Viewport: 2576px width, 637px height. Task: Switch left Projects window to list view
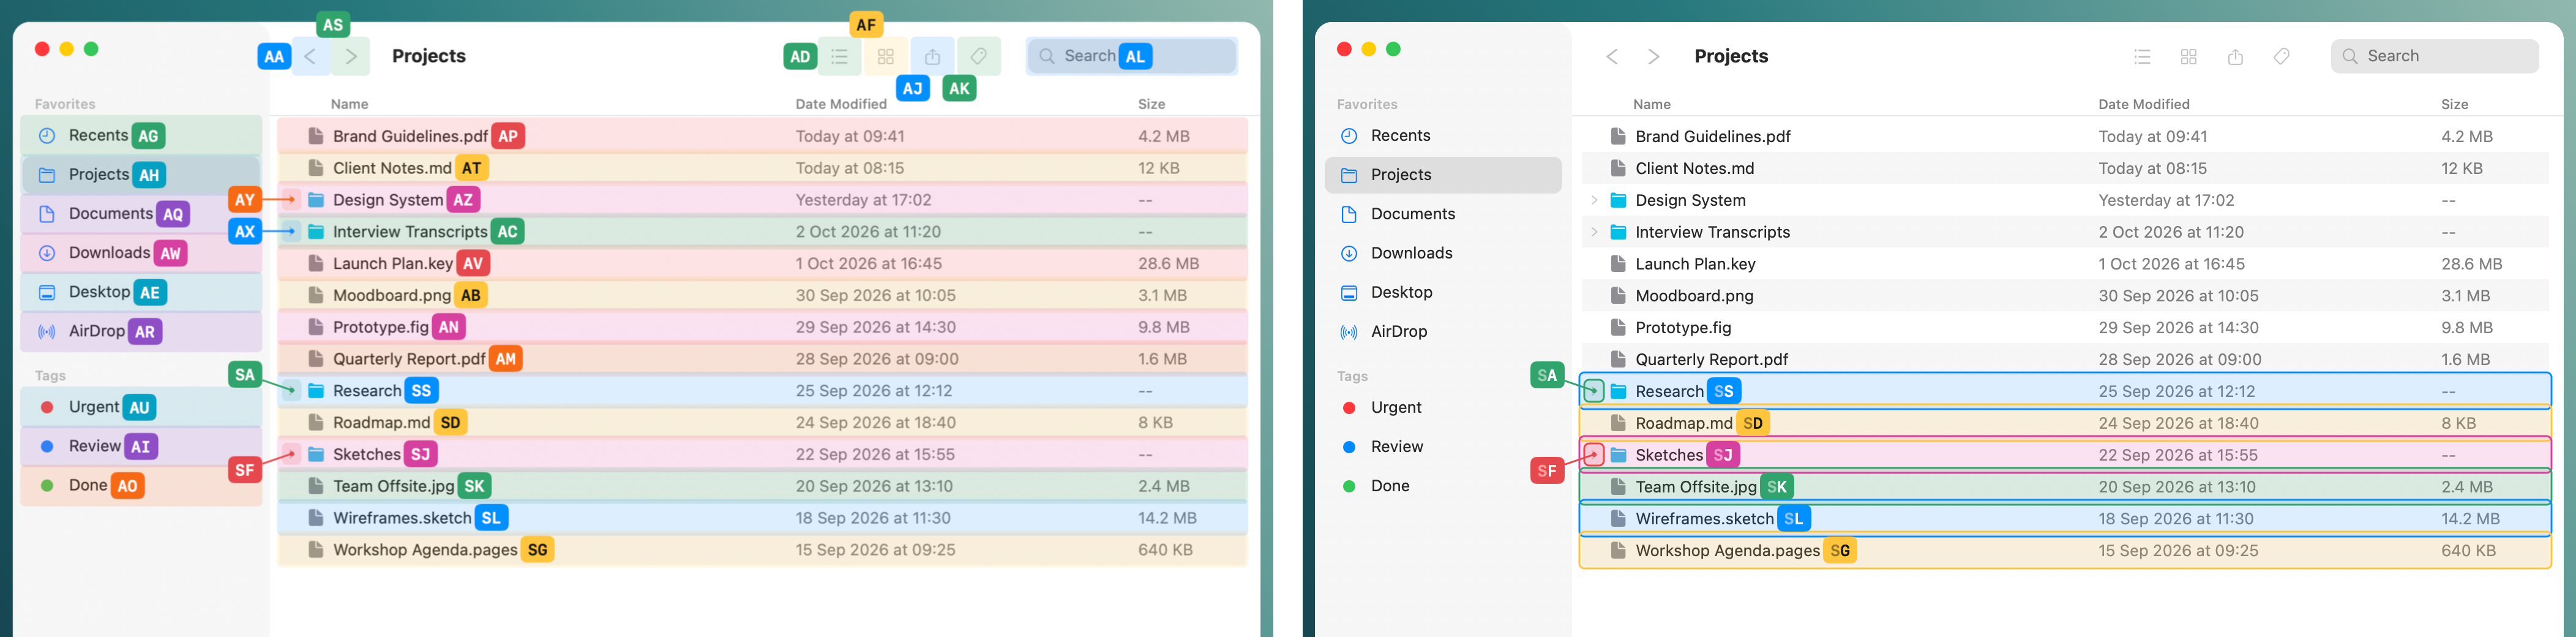click(x=840, y=57)
